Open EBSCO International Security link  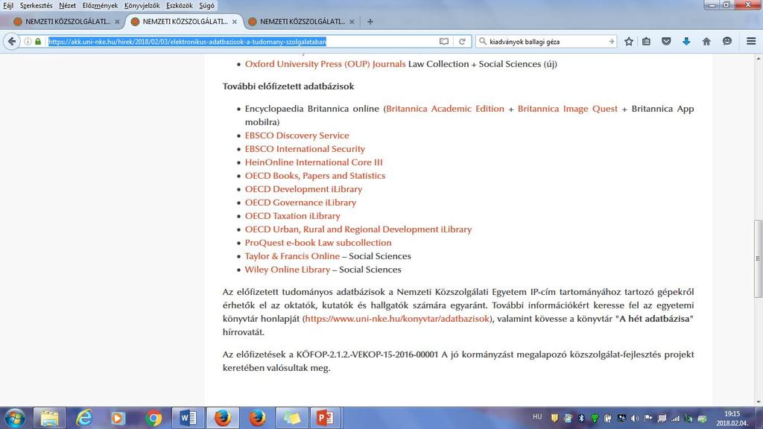[x=305, y=149]
